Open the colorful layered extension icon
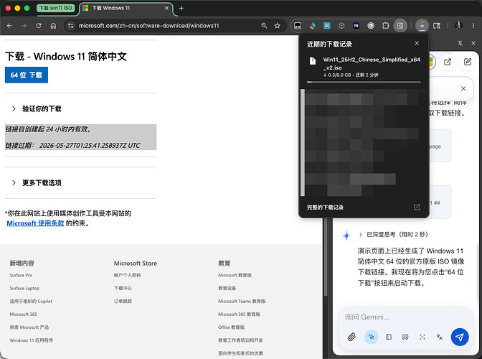 click(x=312, y=26)
